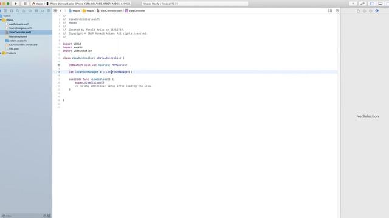
Task: Toggle the debug area visibility
Action: (x=380, y=4)
